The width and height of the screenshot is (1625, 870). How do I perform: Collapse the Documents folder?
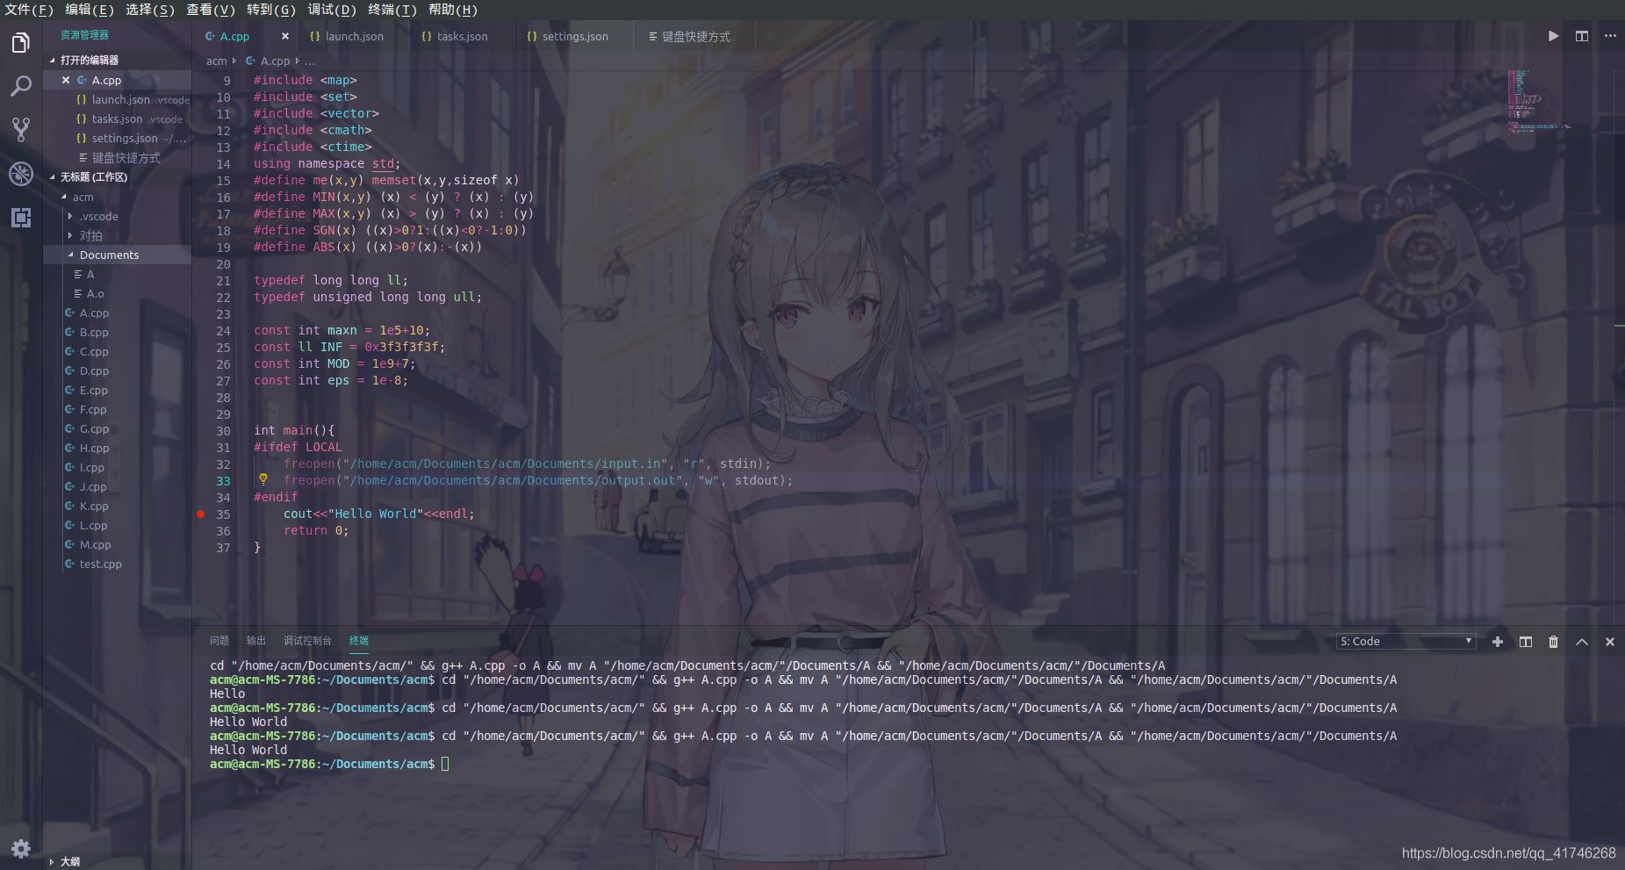[x=109, y=255]
